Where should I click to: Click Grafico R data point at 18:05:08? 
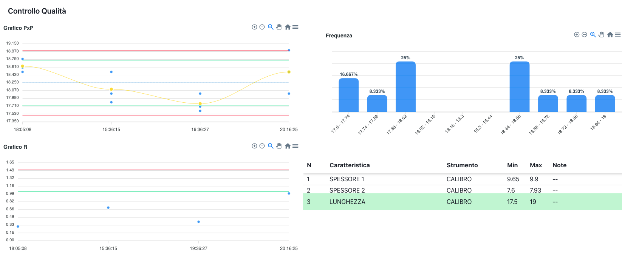click(x=18, y=227)
